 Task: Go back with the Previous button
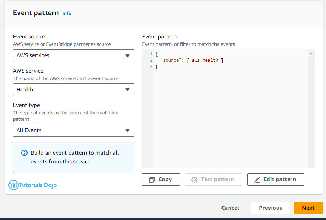pyautogui.click(x=270, y=208)
